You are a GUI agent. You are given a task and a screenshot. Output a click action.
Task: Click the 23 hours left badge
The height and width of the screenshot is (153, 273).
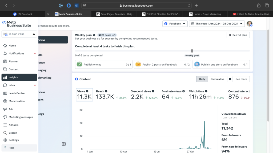click(107, 35)
